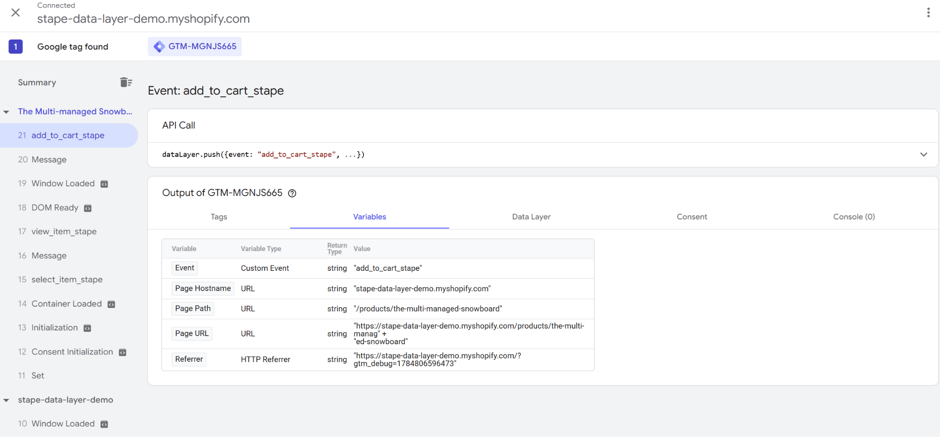This screenshot has height=437, width=940.
Task: Click the Page Hostname variable chip
Action: [x=203, y=288]
